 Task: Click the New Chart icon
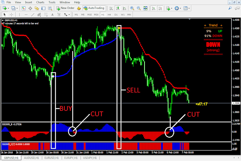tap(4, 8)
